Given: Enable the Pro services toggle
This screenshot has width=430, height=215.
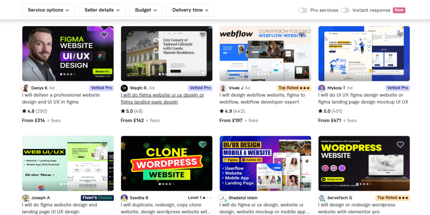Looking at the screenshot, I should 303,10.
